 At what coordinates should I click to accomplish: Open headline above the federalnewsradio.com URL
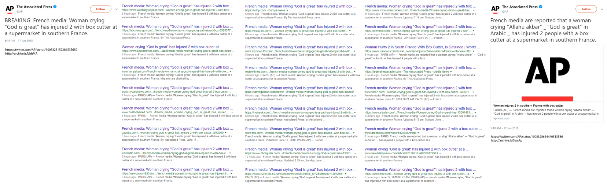point(420,67)
